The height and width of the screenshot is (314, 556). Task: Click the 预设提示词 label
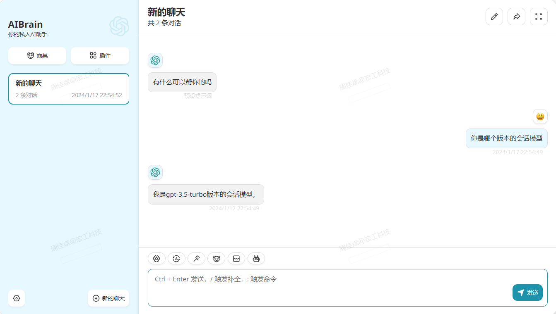pos(198,96)
